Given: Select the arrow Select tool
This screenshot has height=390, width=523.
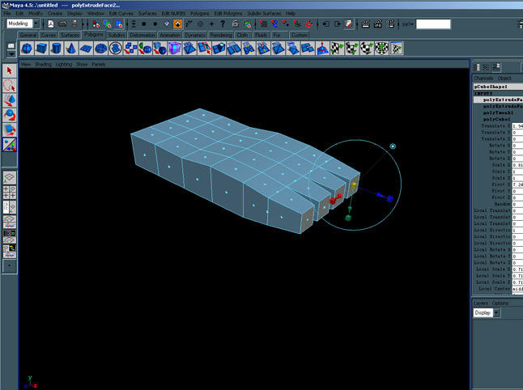Looking at the screenshot, I should (10, 70).
